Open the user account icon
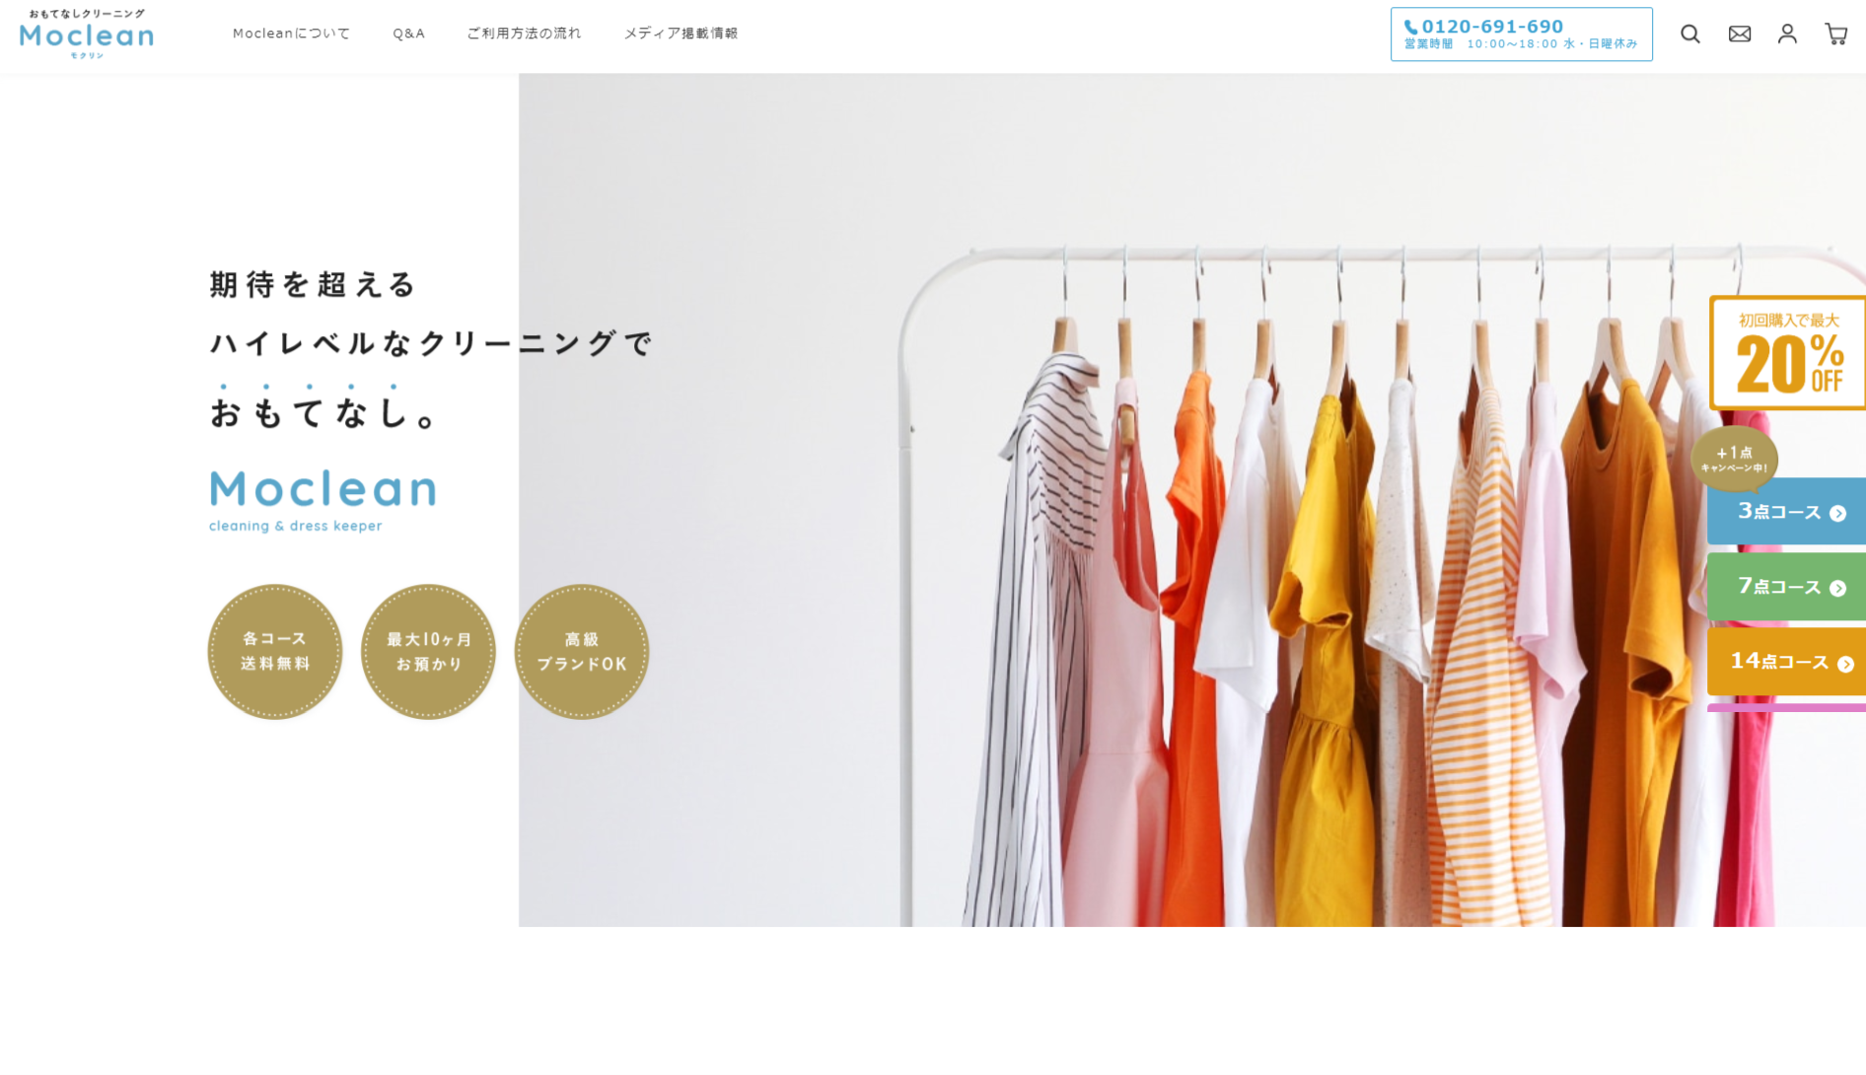The width and height of the screenshot is (1866, 1075). pos(1787,35)
